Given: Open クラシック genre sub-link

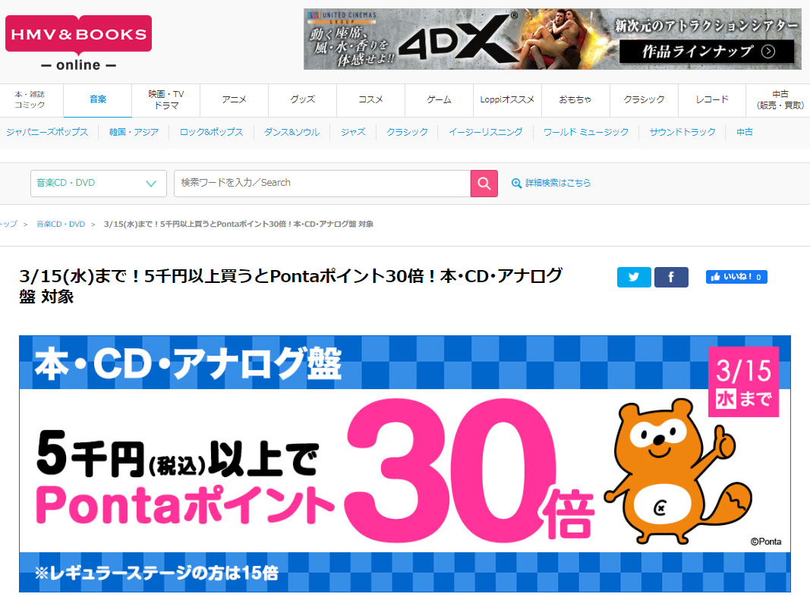Looking at the screenshot, I should click(407, 132).
